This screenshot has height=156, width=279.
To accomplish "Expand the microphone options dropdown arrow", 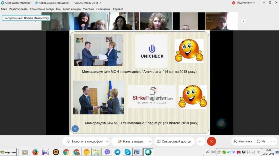I will click(x=107, y=141).
